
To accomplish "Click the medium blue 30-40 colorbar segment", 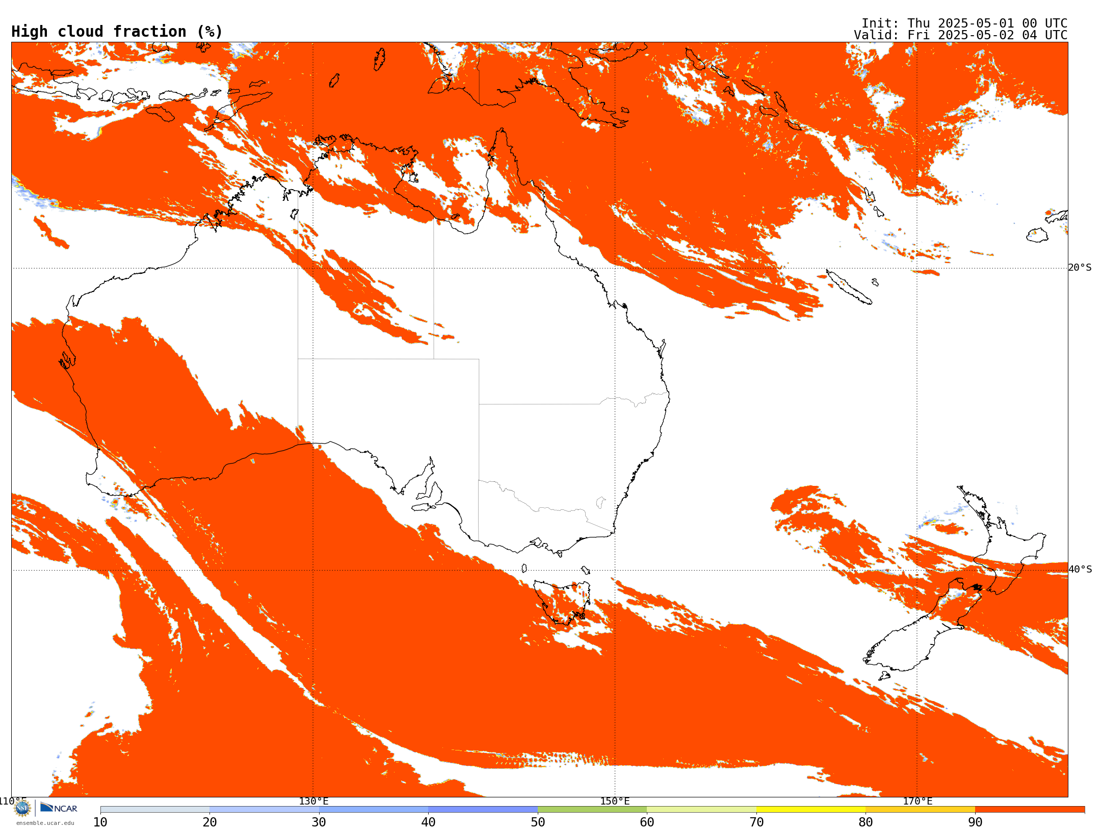I will [374, 810].
